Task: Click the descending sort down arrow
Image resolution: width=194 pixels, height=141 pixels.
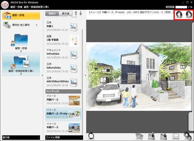Action: [81, 13]
